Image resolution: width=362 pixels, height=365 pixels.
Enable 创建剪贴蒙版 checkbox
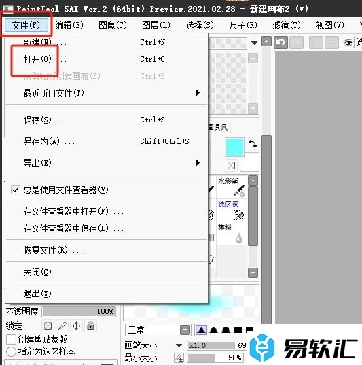click(11, 339)
